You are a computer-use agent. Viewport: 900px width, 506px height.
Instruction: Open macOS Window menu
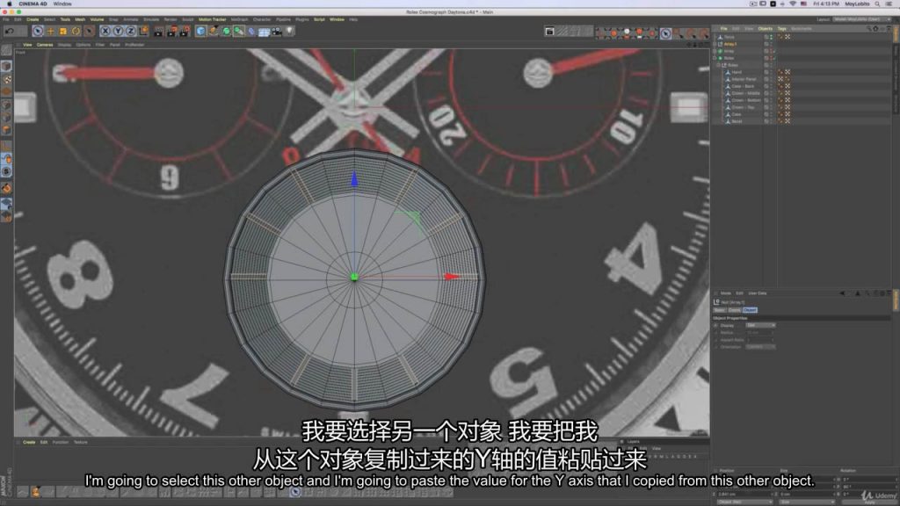tap(62, 4)
